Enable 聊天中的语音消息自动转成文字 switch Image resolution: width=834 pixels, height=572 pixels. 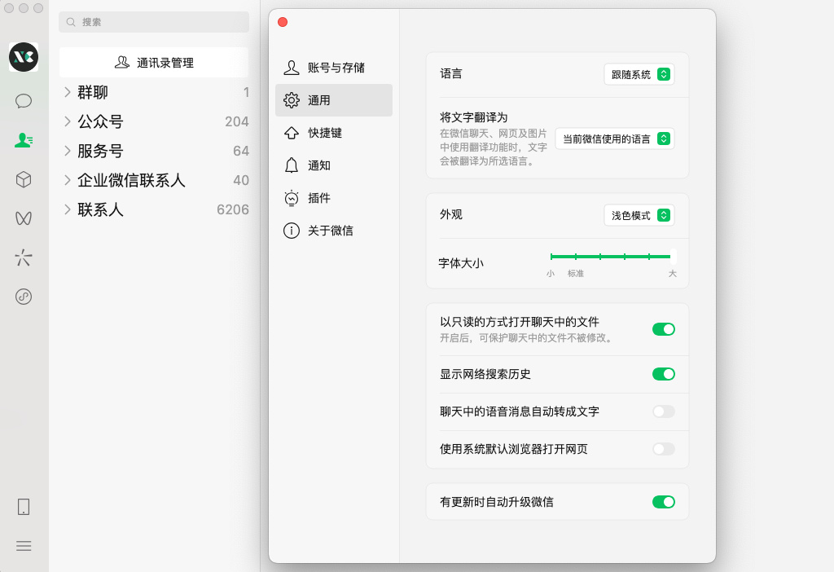pyautogui.click(x=664, y=411)
